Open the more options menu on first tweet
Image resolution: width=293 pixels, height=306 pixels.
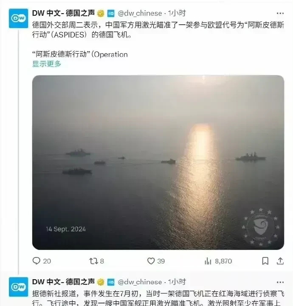pos(280,13)
